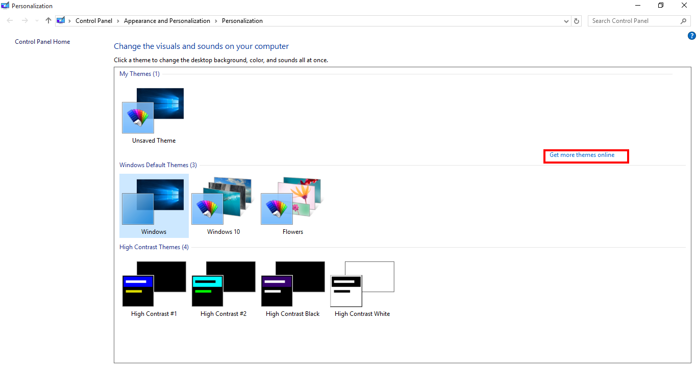Open Help via blue question mark

(691, 36)
